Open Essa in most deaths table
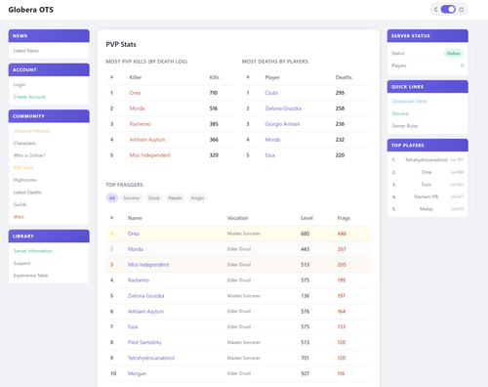 click(269, 155)
